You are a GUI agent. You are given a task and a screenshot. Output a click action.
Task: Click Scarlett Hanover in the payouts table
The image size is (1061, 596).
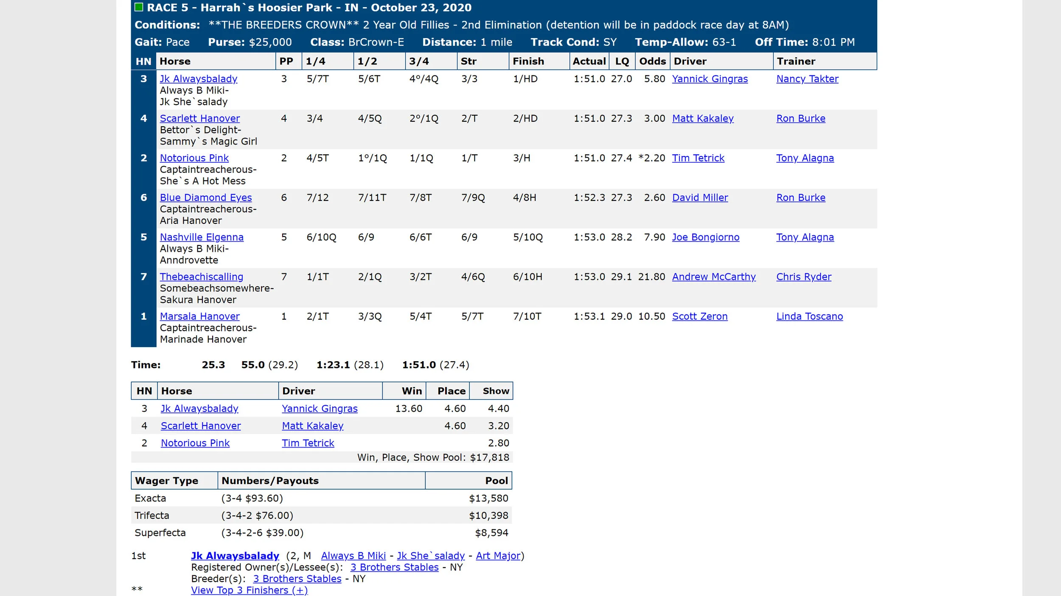(200, 426)
